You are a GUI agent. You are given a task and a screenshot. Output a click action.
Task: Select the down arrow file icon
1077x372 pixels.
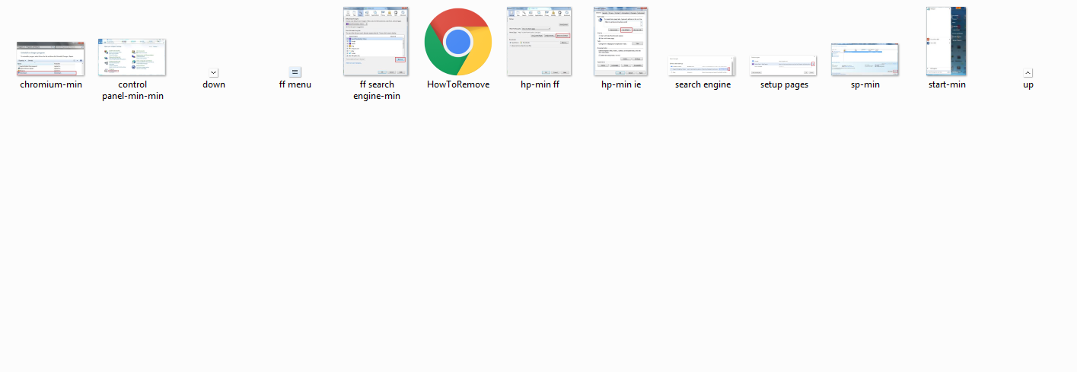pos(213,72)
